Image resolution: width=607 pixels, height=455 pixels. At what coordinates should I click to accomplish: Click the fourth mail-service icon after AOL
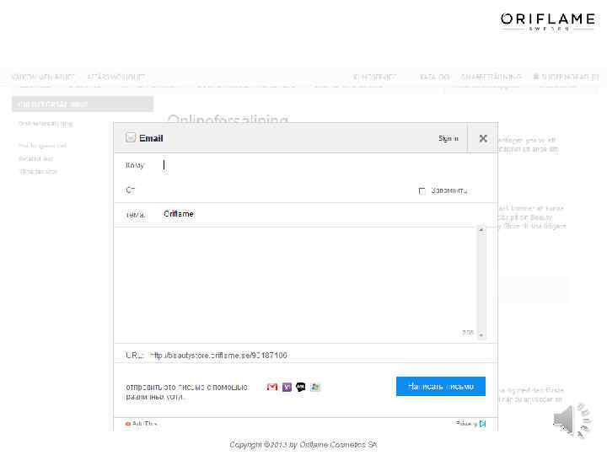point(315,387)
